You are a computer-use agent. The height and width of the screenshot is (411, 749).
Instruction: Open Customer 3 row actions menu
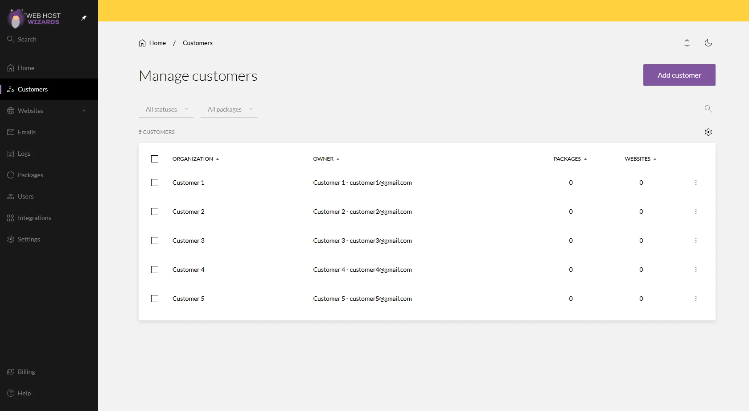[x=696, y=241]
